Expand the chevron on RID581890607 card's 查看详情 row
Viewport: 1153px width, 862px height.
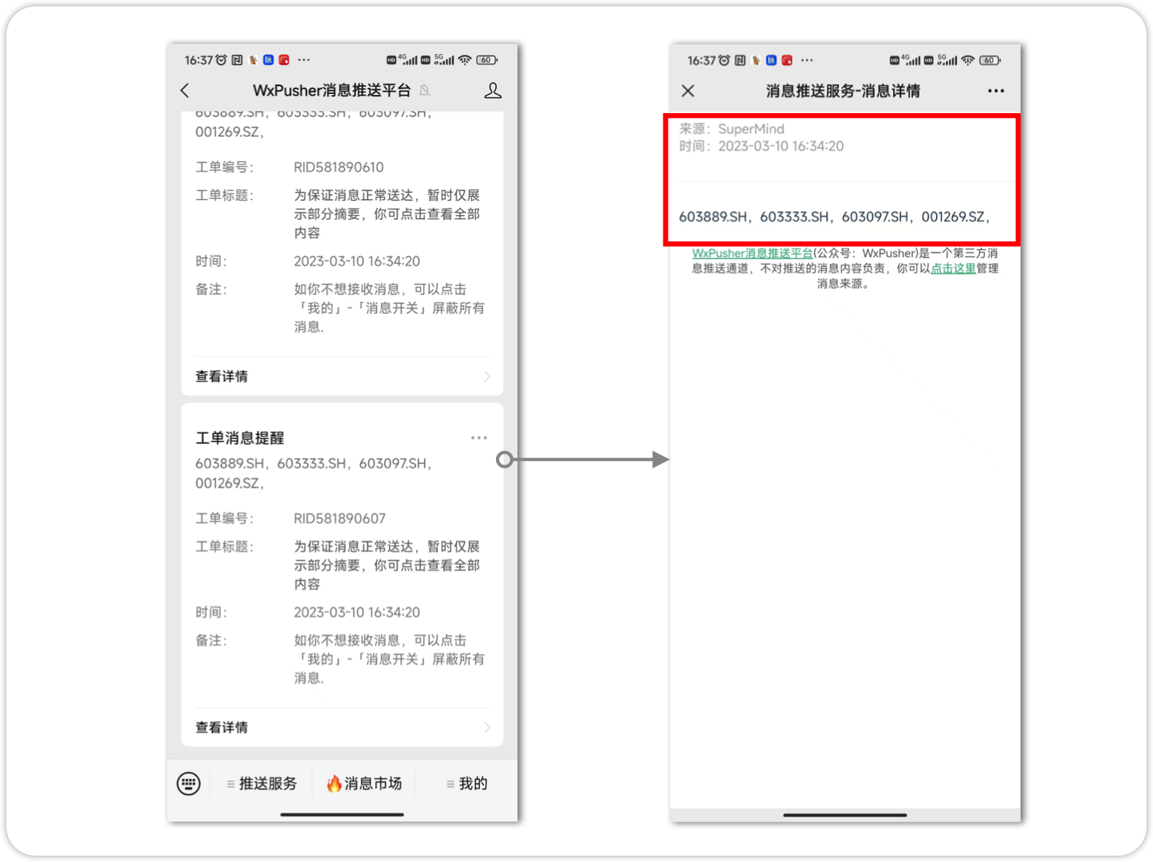[x=487, y=727]
